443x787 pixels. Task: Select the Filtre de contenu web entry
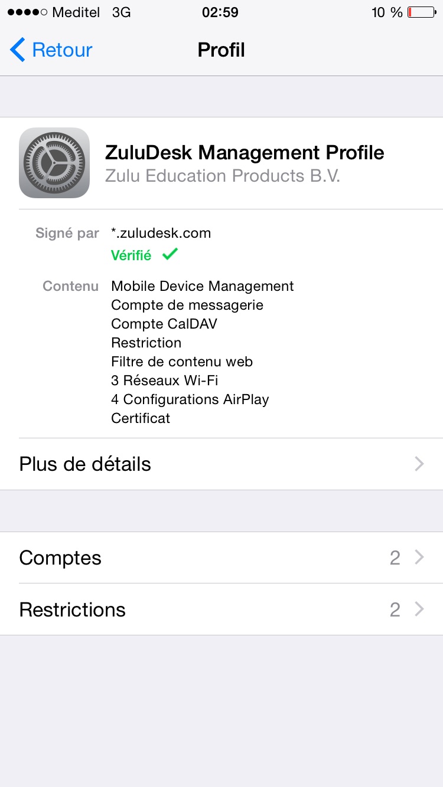180,362
